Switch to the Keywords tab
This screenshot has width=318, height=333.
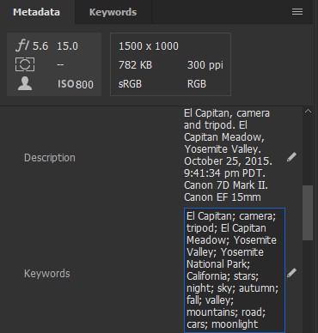click(x=113, y=12)
